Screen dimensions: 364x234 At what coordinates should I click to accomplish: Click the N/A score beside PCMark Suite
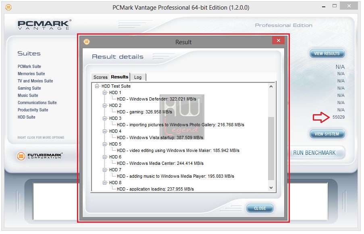[x=340, y=67]
